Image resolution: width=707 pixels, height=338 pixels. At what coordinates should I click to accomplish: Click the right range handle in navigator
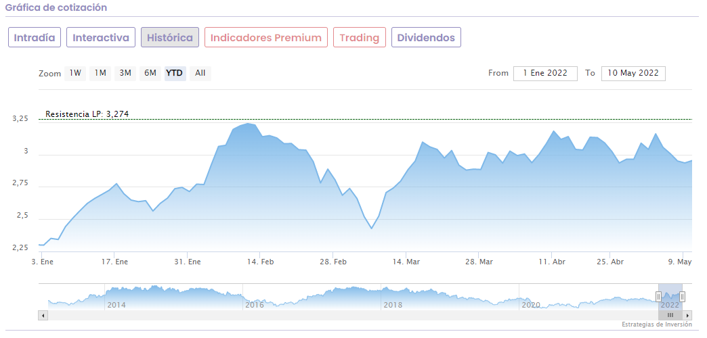[x=682, y=296]
